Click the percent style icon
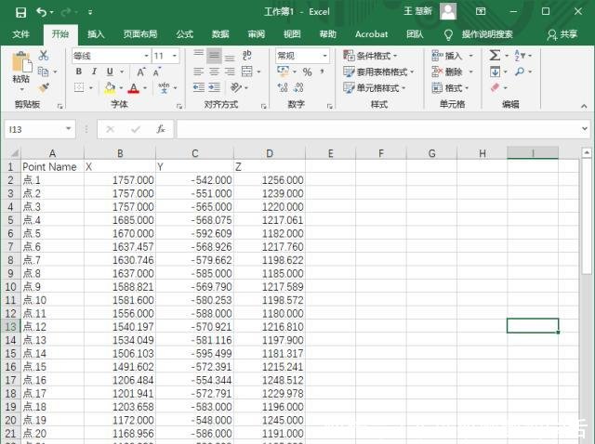 (x=307, y=72)
